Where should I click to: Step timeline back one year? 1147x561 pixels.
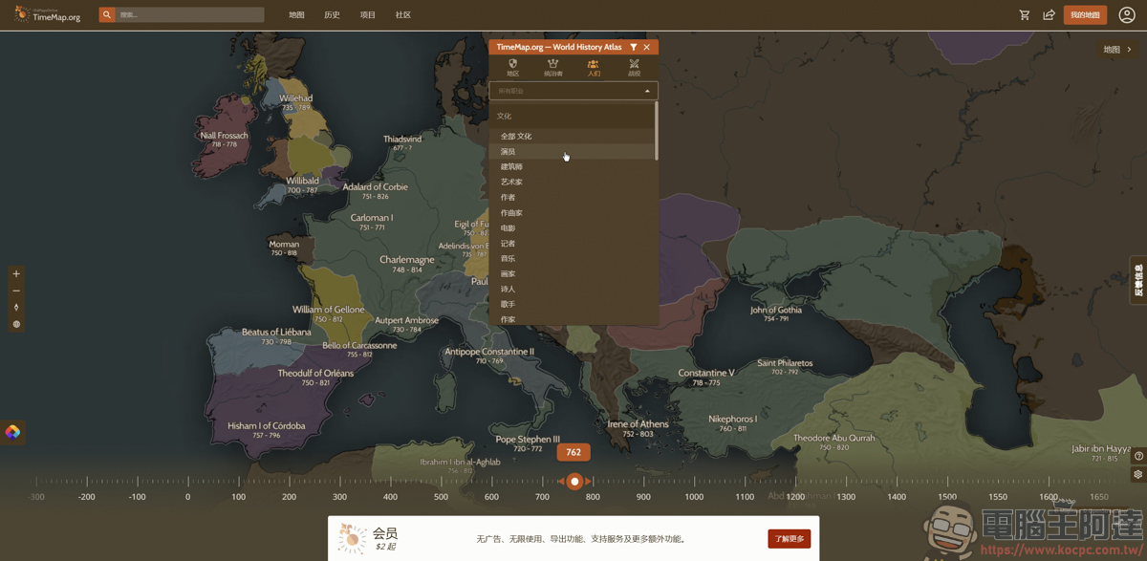click(x=561, y=482)
